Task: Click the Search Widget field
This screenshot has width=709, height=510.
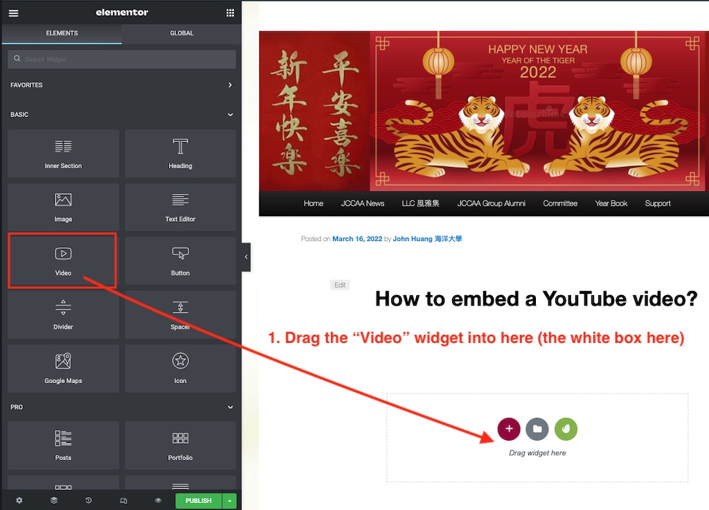Action: coord(122,60)
